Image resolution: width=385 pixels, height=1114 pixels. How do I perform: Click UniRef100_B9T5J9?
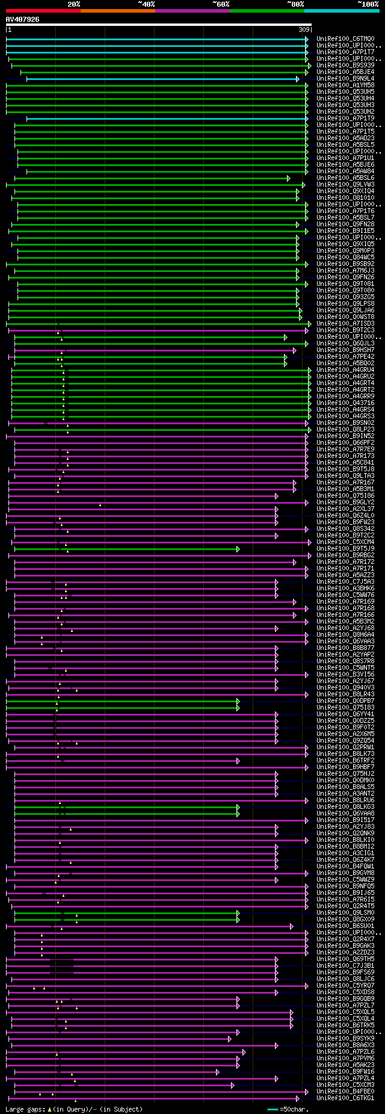345,549
